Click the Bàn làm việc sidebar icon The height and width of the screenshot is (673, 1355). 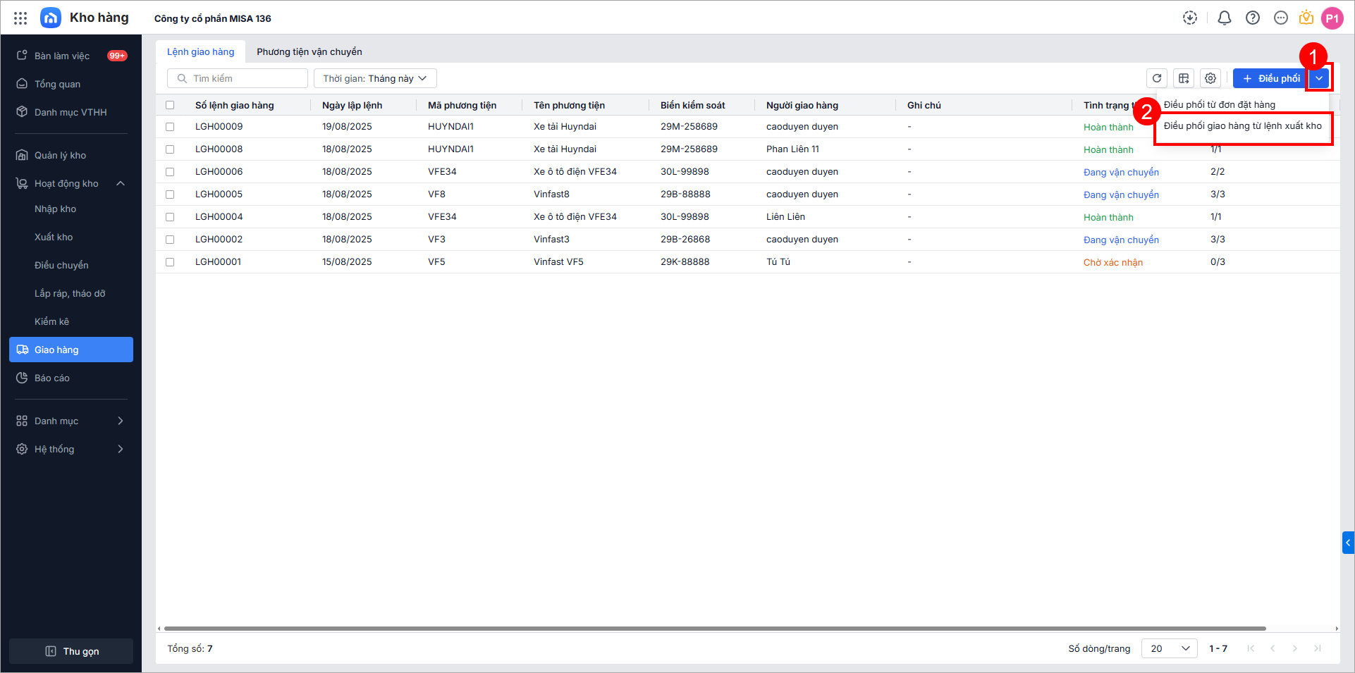[x=22, y=56]
